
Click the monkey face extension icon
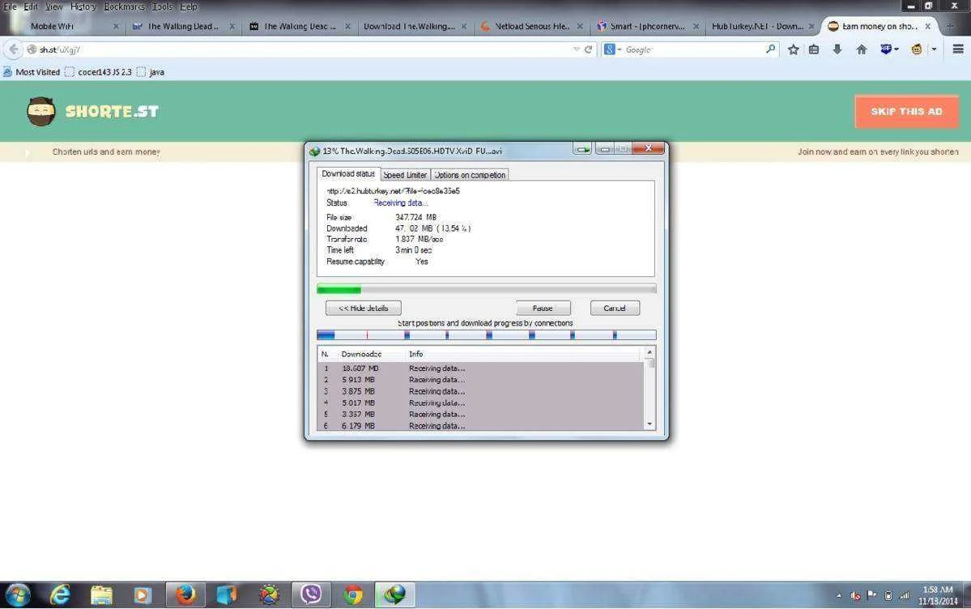917,49
